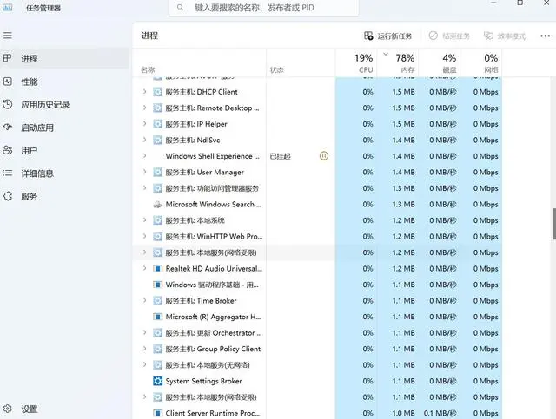Click the Startup apps gauge icon
556x419 pixels.
pyautogui.click(x=8, y=128)
